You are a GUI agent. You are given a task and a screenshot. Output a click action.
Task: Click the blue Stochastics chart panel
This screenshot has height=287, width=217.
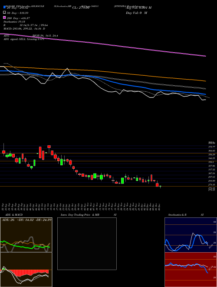(x=191, y=235)
